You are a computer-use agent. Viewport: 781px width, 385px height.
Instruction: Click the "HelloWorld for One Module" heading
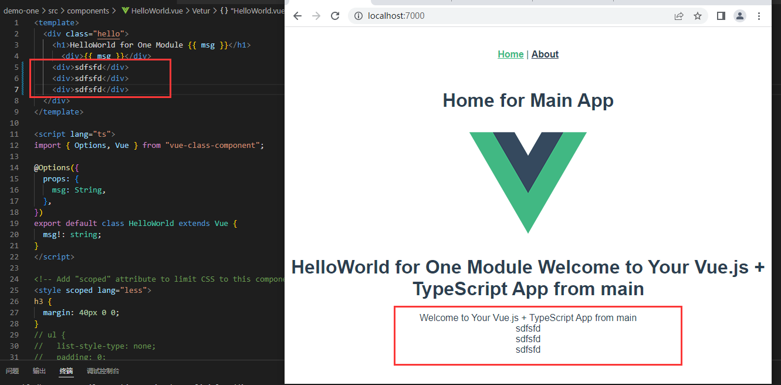528,278
